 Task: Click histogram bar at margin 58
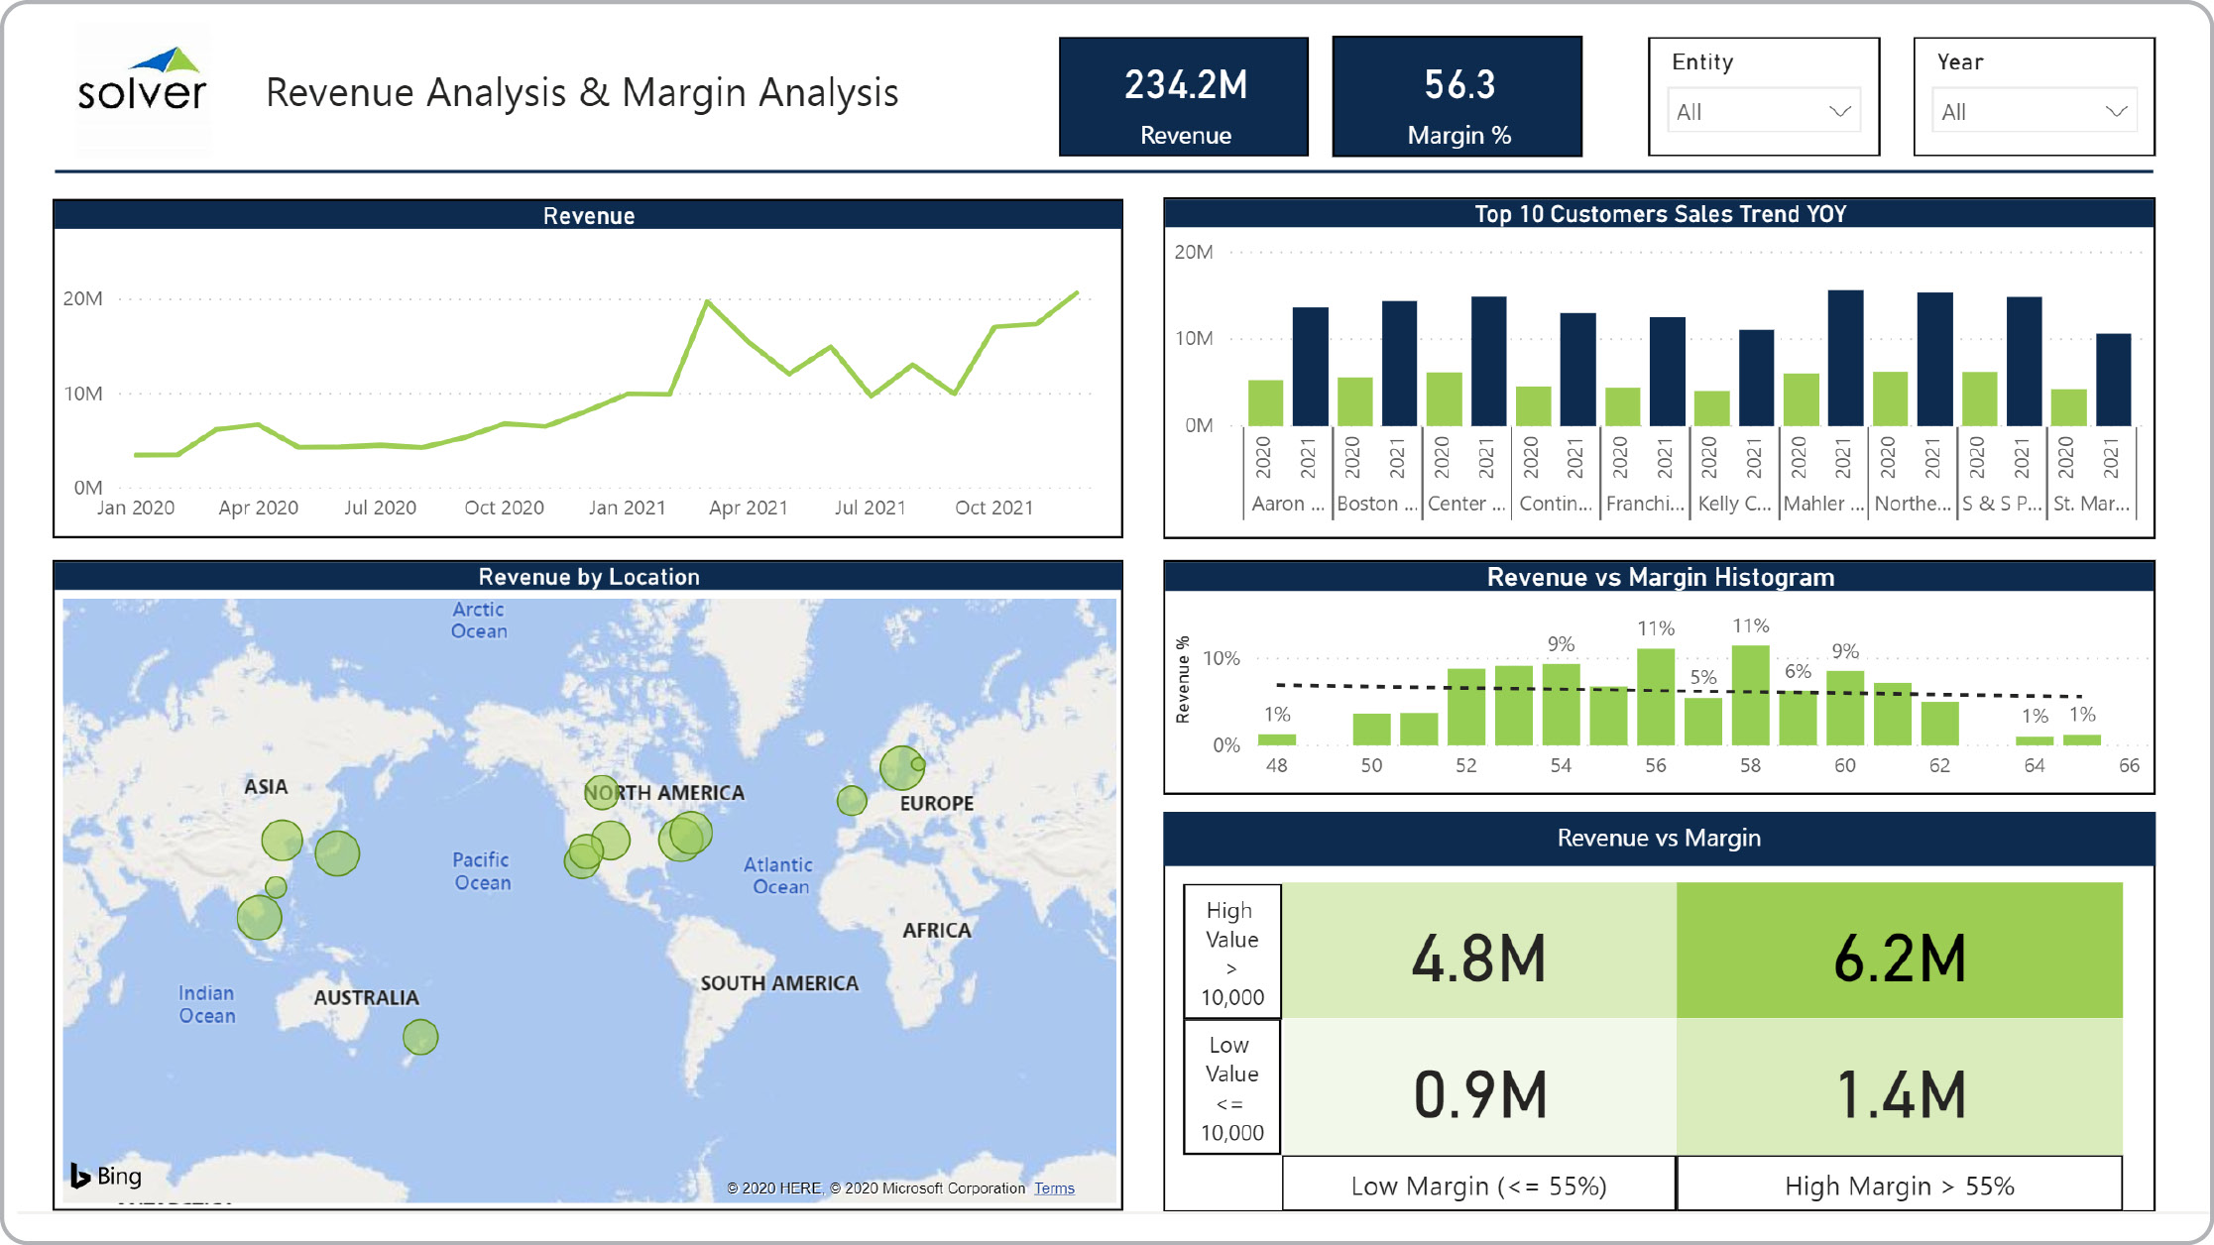(x=1750, y=696)
